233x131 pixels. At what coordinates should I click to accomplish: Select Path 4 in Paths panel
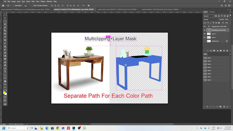pyautogui.click(x=216, y=67)
